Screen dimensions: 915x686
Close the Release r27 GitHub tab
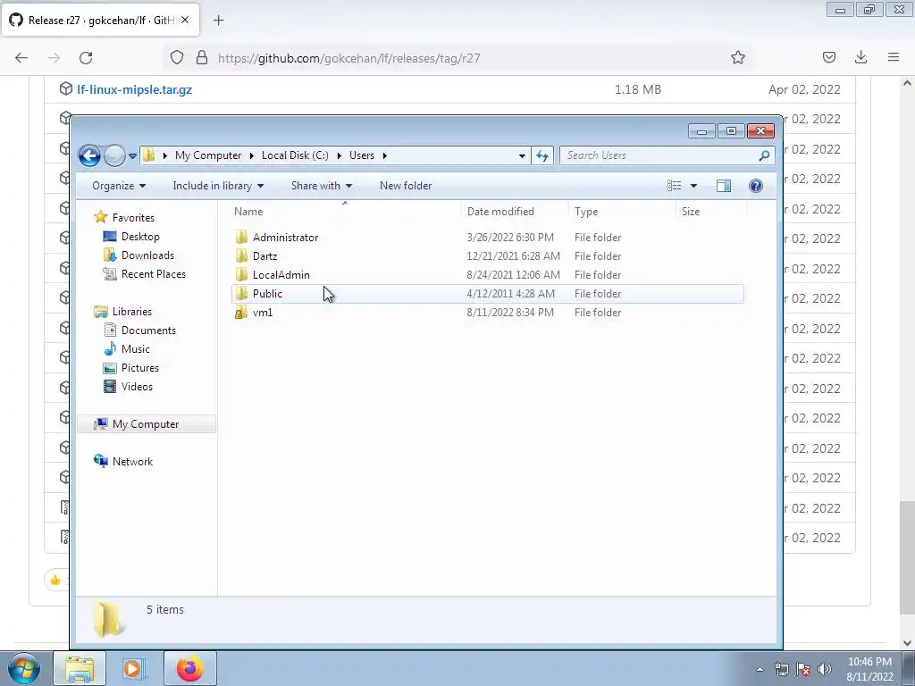[x=185, y=20]
